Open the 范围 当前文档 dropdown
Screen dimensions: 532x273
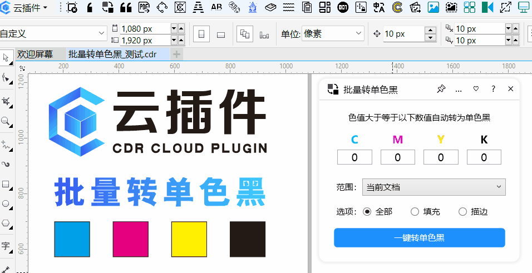coord(434,187)
